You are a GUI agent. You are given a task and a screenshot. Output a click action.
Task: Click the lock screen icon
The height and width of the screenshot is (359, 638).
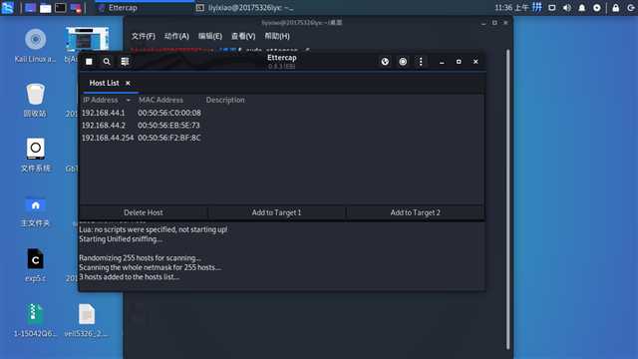coord(616,8)
